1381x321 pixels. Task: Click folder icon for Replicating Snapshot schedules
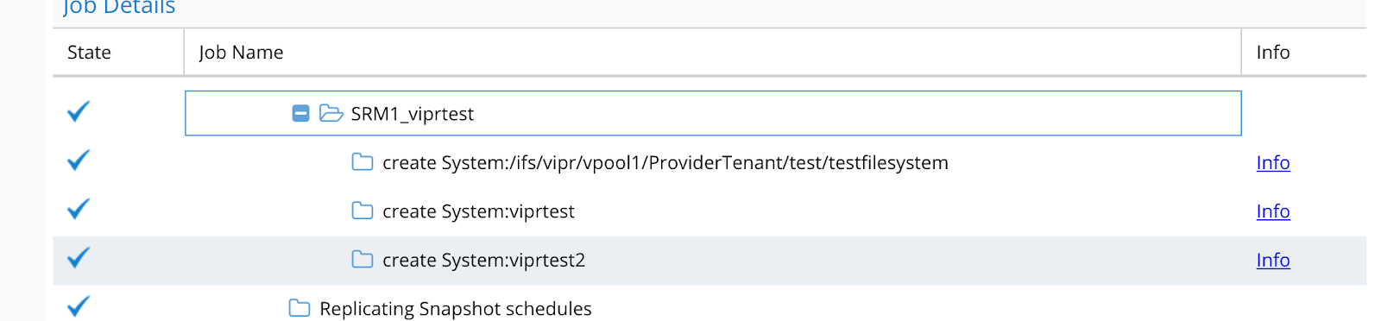tap(300, 308)
